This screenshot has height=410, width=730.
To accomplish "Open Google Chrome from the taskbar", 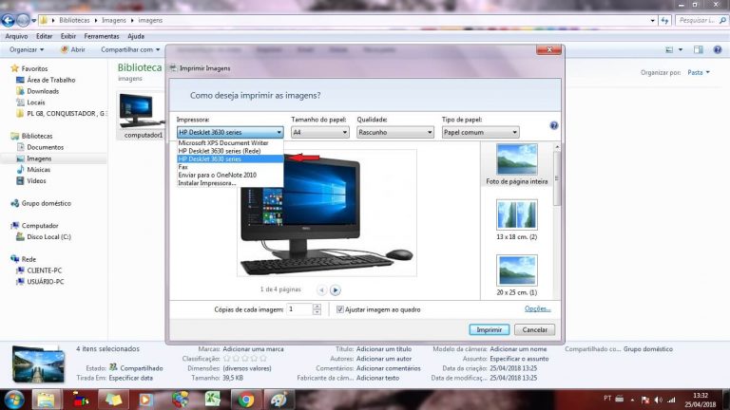I will click(246, 399).
